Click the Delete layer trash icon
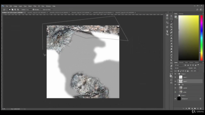Image resolution: width=205 pixels, height=115 pixels. [201, 109]
